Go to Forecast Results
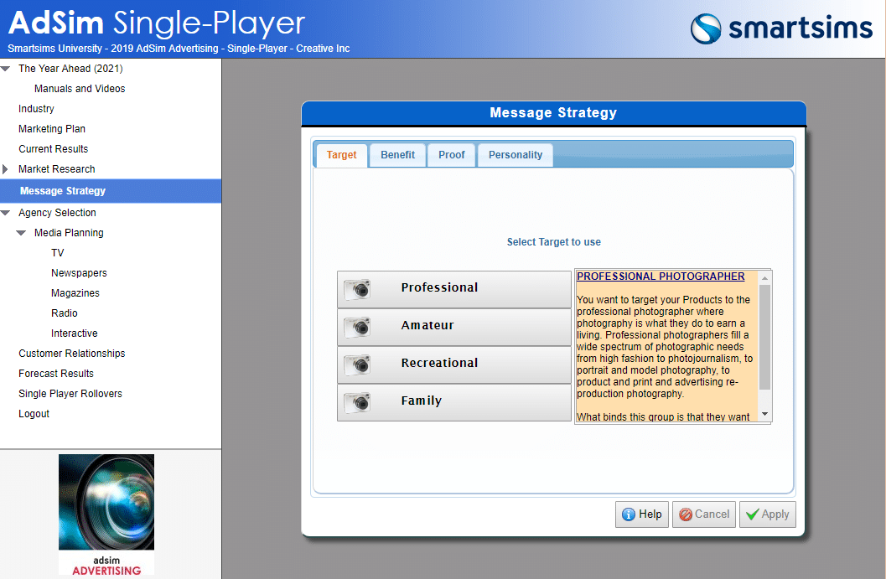This screenshot has width=886, height=579. pos(56,374)
